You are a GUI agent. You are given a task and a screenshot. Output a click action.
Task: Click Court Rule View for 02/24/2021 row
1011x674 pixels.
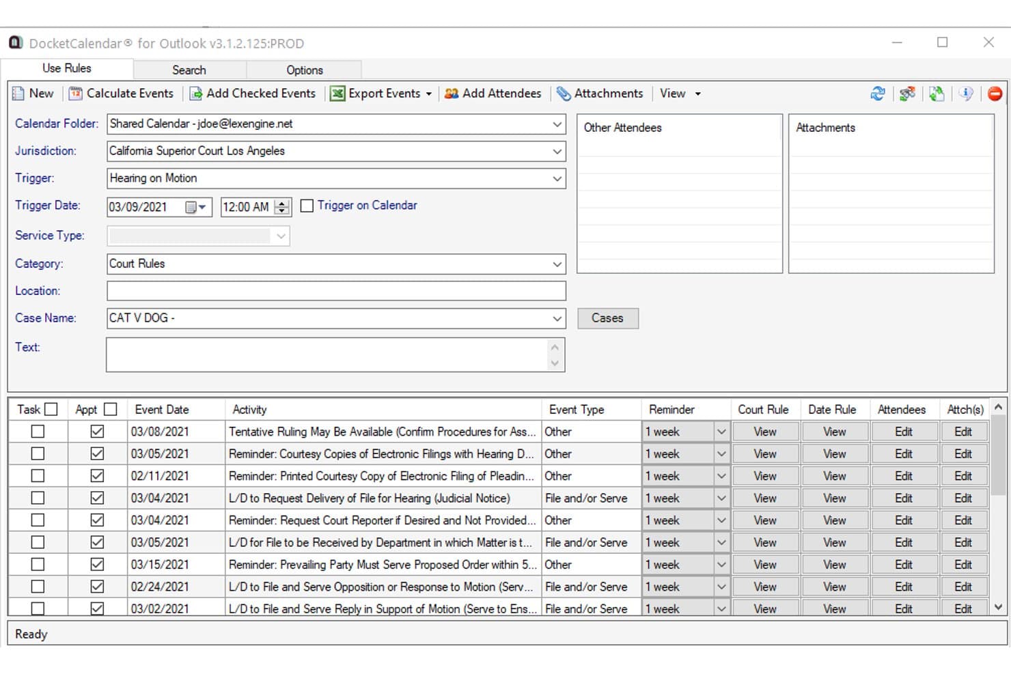pos(765,587)
